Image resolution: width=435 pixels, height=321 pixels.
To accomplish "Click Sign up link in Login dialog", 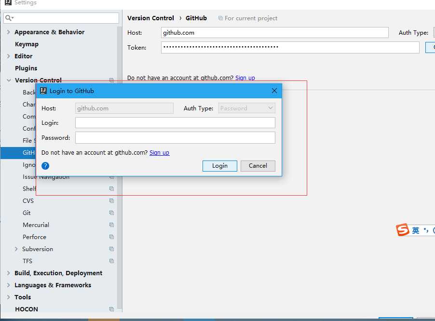I will tap(159, 153).
